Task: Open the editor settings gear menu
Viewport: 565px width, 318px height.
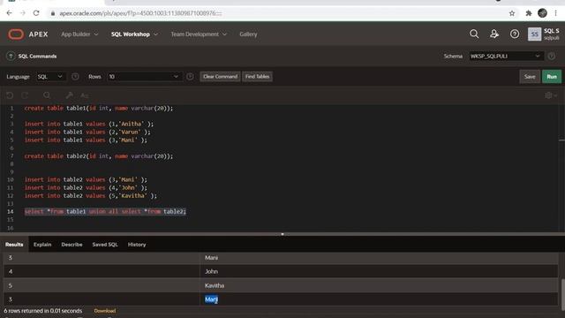Action: tap(551, 95)
